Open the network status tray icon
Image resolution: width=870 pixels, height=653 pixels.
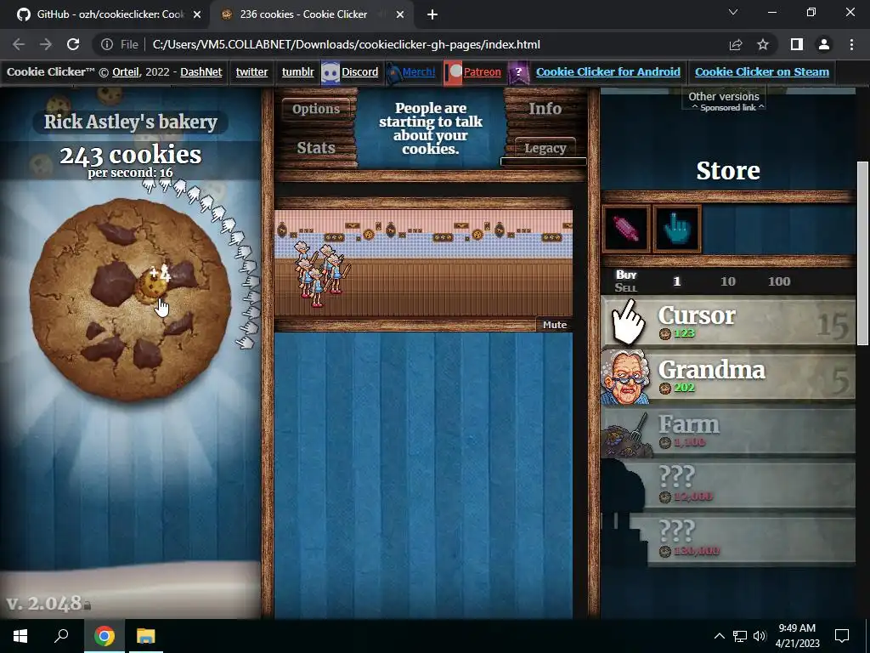[740, 636]
